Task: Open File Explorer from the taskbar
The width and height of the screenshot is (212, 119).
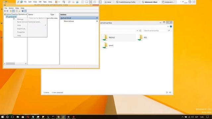Action: tap(18, 117)
